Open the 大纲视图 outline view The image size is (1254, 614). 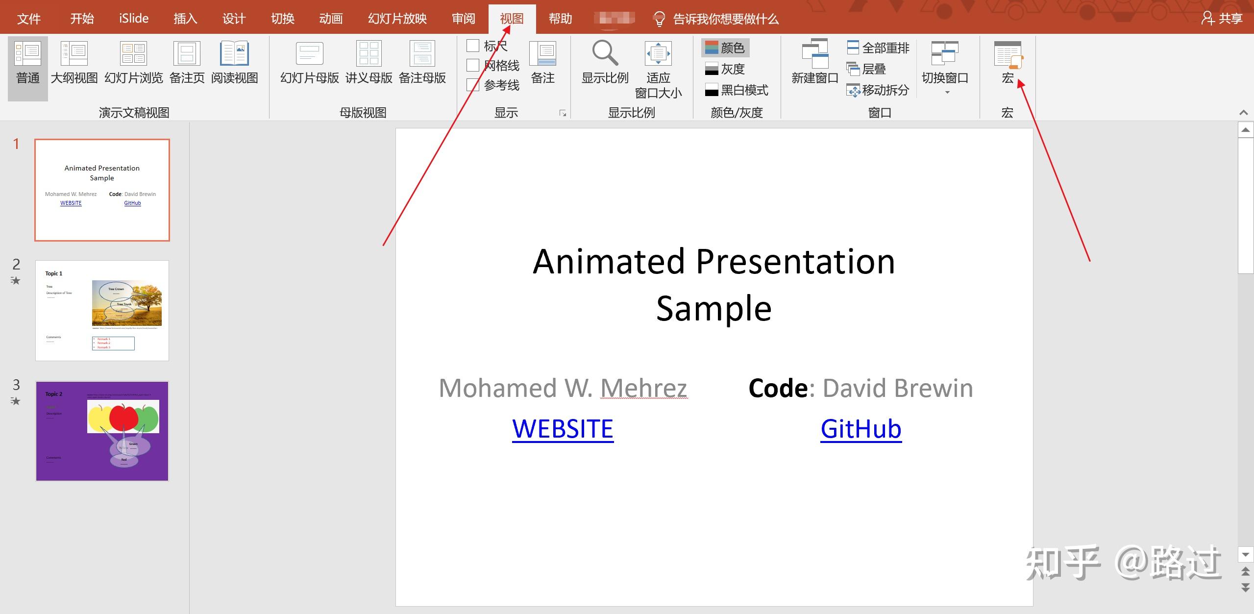[74, 63]
